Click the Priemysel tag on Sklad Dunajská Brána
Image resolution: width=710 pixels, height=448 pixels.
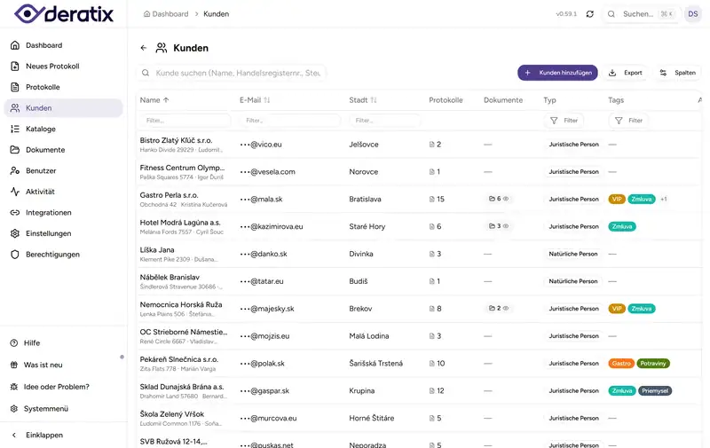coord(655,390)
